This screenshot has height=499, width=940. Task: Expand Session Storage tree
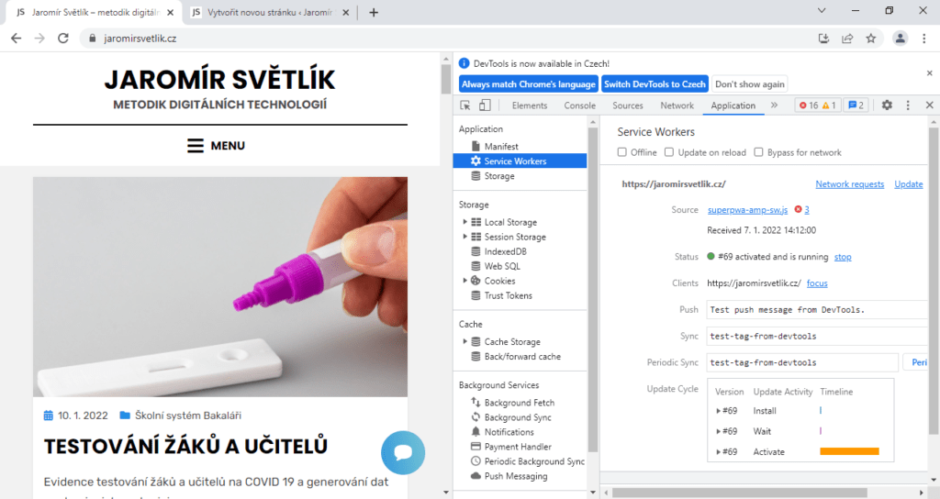point(464,237)
